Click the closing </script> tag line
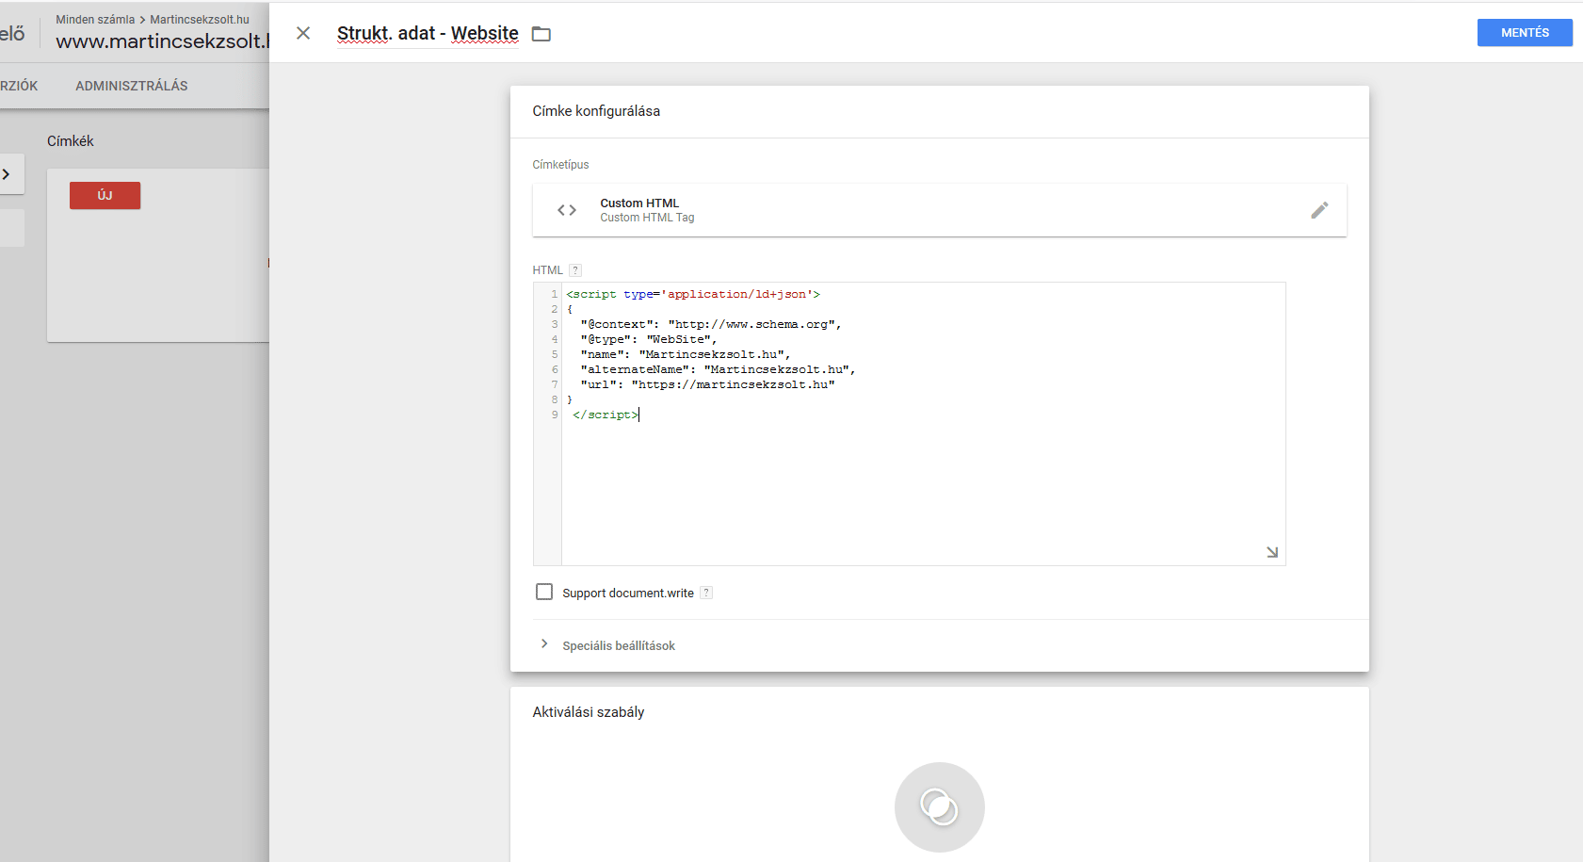Image resolution: width=1583 pixels, height=862 pixels. 606,415
